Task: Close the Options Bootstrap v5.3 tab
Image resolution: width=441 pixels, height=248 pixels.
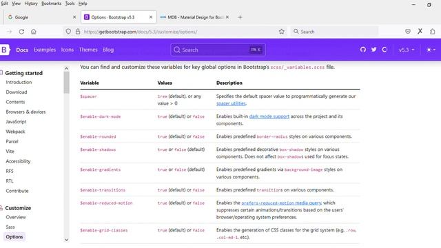Action: (x=151, y=17)
